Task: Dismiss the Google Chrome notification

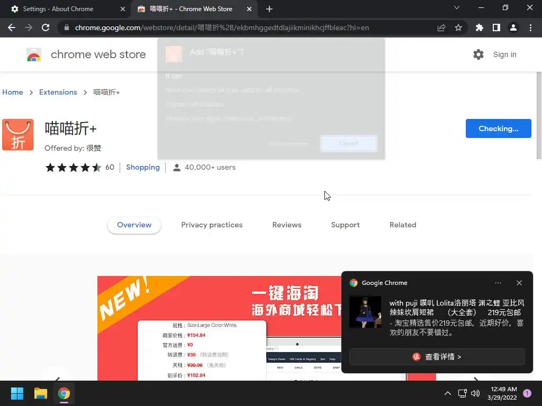Action: coord(519,283)
